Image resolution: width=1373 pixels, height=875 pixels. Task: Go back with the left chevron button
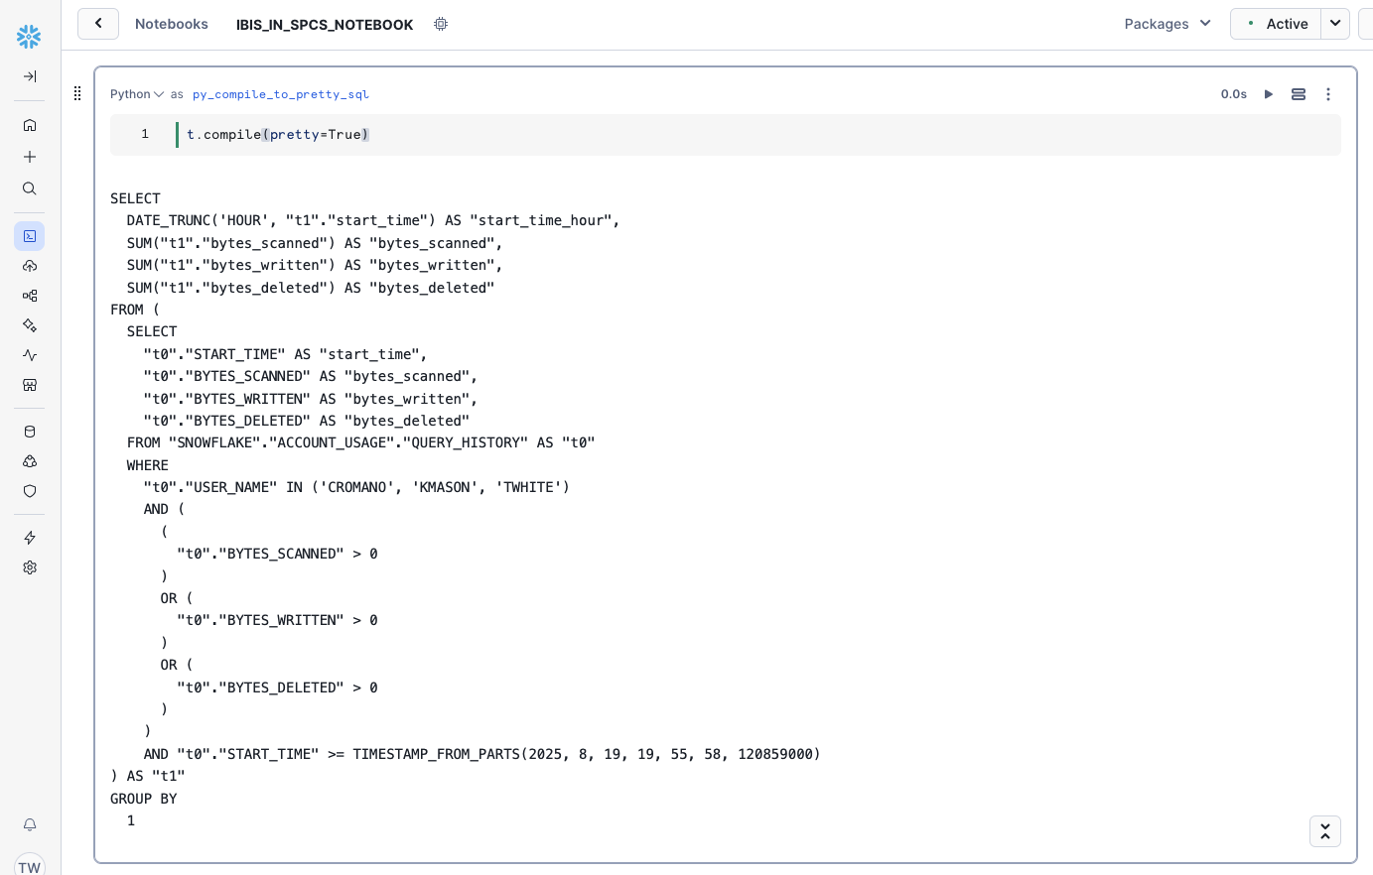tap(98, 24)
